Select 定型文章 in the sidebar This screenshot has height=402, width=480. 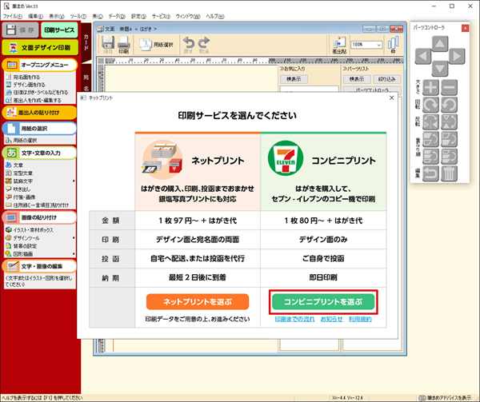click(x=19, y=173)
